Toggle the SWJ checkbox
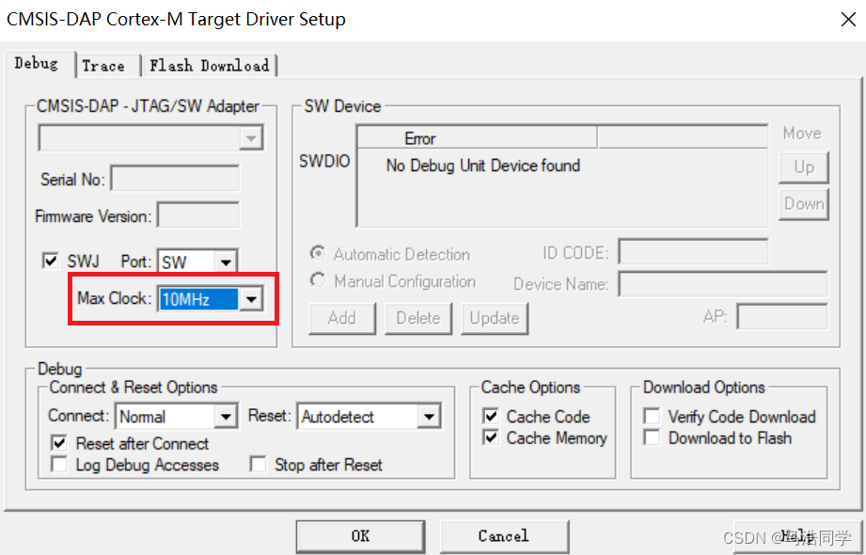866x555 pixels. (50, 261)
